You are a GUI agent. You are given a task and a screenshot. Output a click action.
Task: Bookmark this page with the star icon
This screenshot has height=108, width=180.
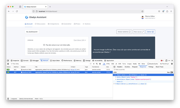(x=142, y=11)
